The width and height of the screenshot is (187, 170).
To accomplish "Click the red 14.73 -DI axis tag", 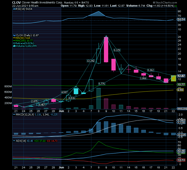I will point(181,160).
